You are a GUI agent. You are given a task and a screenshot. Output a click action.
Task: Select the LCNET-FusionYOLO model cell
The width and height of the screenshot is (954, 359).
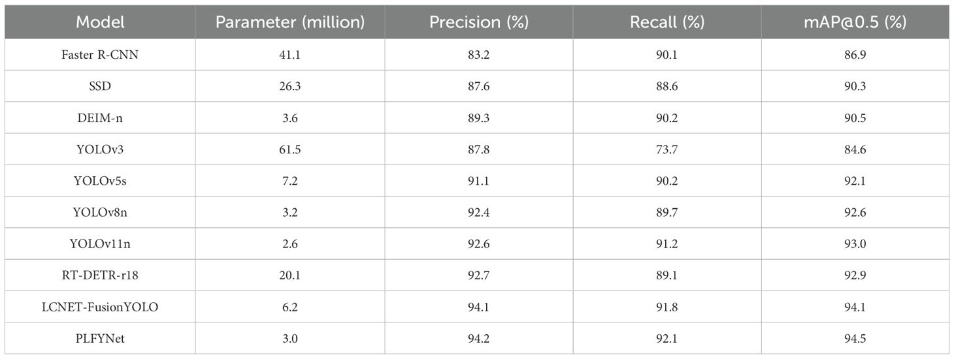click(x=100, y=307)
